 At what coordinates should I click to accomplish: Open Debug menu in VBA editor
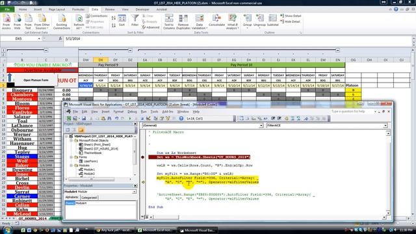pos(132,112)
